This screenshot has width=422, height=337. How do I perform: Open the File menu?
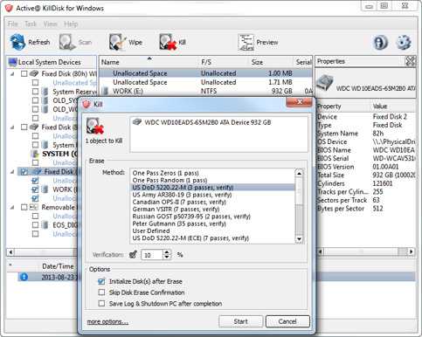coord(13,24)
